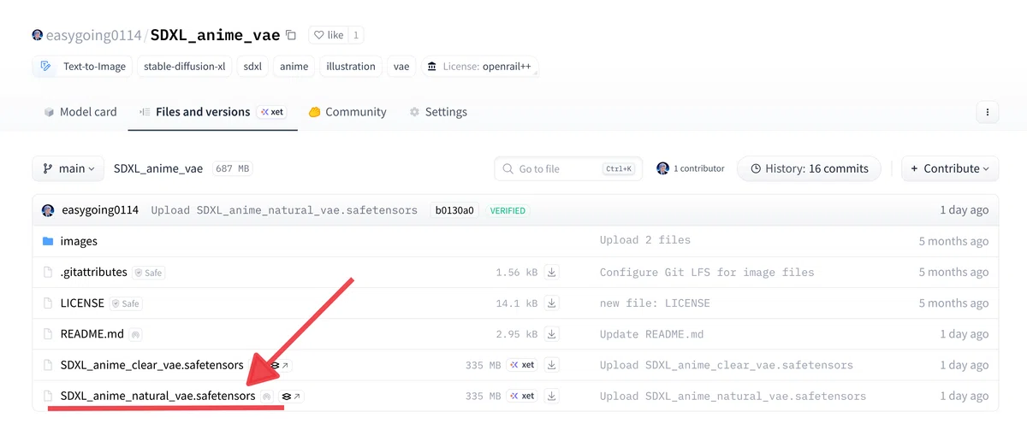Open the LICENSE file
The width and height of the screenshot is (1027, 441).
(82, 303)
